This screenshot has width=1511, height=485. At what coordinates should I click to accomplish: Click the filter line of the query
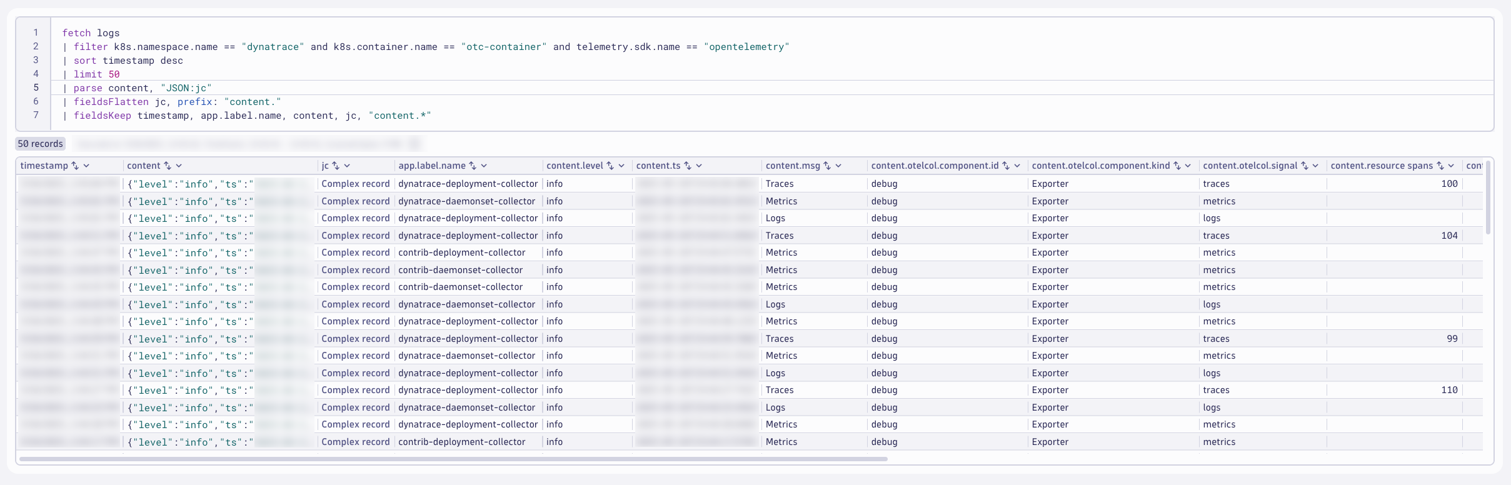[426, 47]
